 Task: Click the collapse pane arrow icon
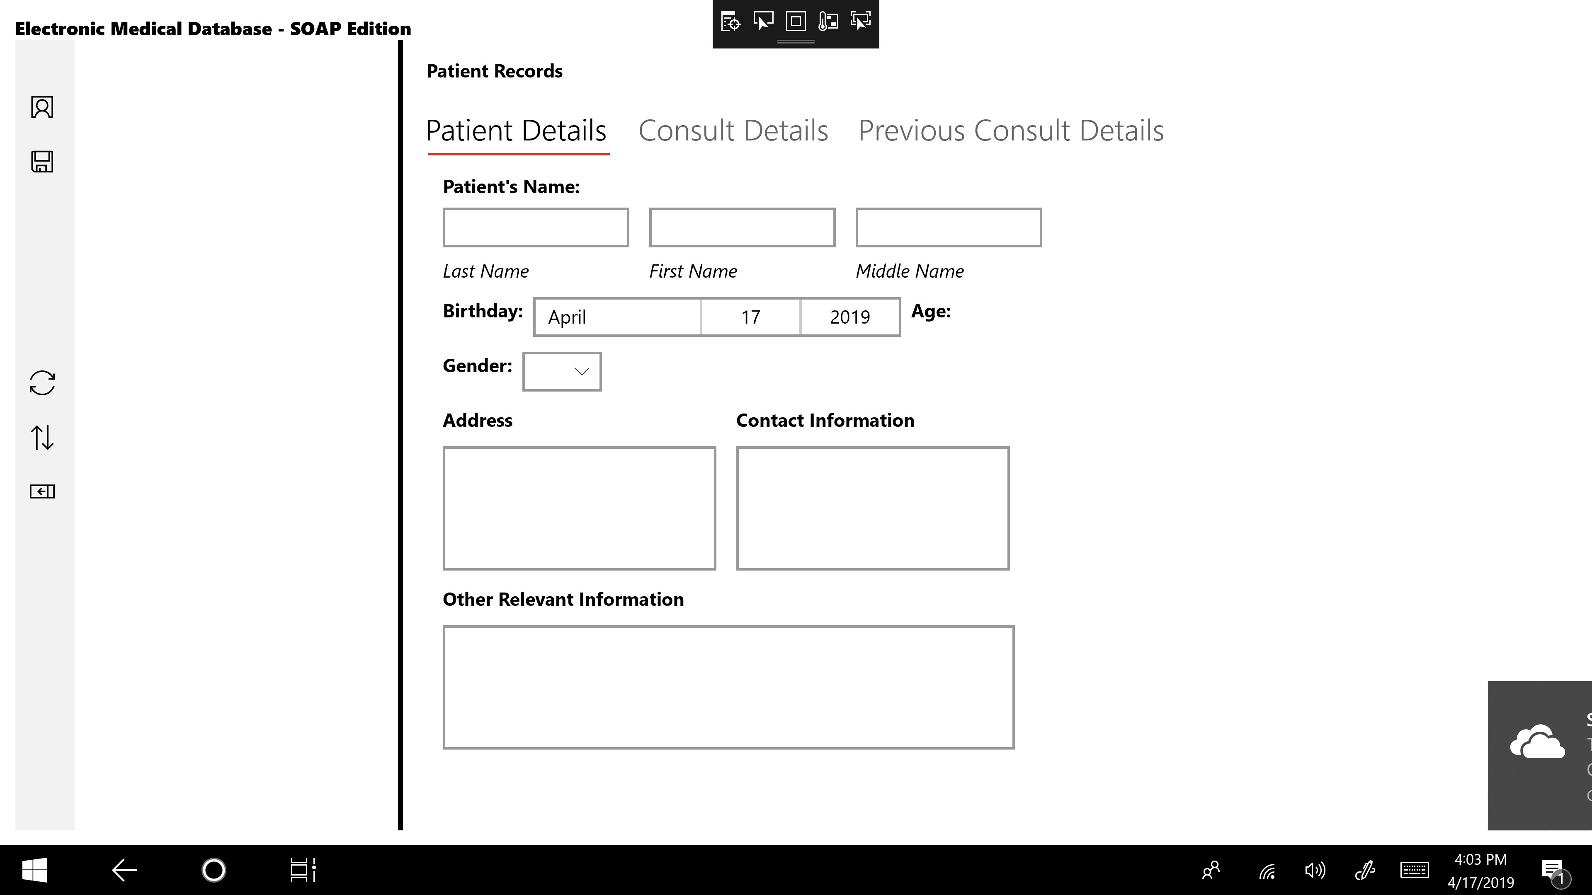click(42, 492)
